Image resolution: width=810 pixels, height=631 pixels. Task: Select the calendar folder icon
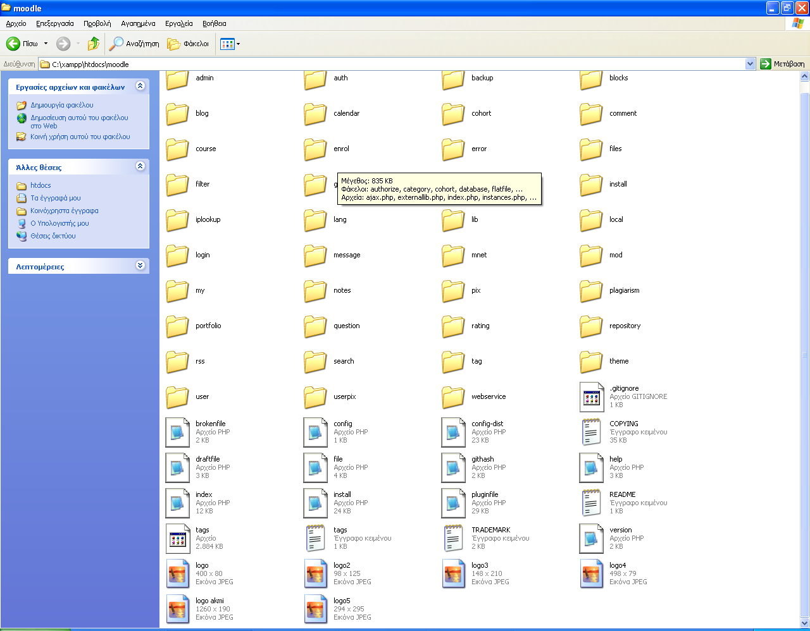click(315, 114)
